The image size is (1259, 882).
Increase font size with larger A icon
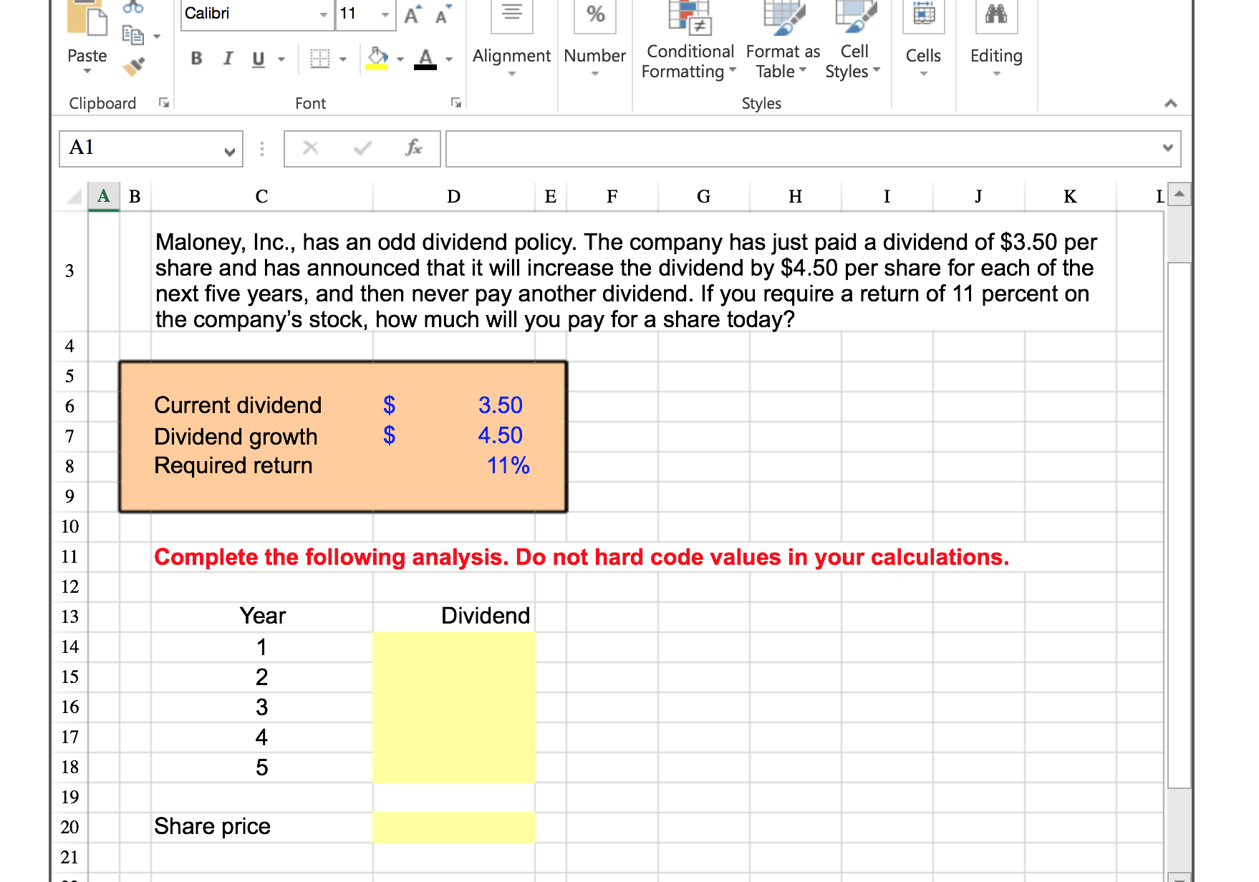pyautogui.click(x=413, y=14)
